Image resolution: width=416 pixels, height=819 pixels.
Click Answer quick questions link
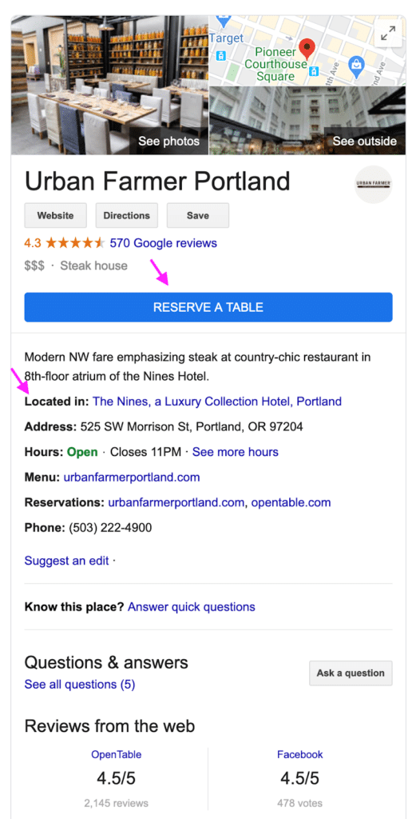pyautogui.click(x=192, y=607)
